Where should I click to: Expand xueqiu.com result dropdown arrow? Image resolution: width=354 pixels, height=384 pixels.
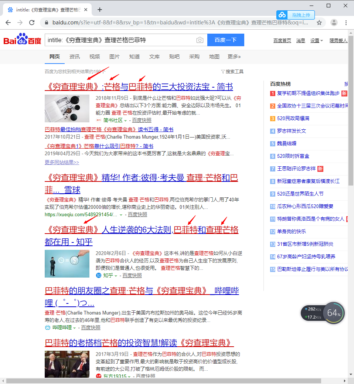point(121,215)
